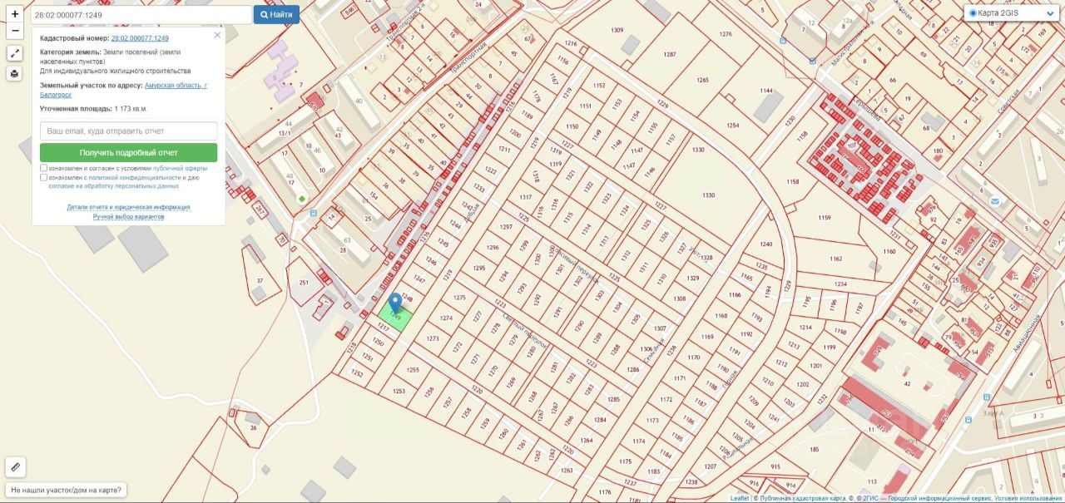Click parcel 185 on the map
The image size is (1065, 503).
[814, 450]
